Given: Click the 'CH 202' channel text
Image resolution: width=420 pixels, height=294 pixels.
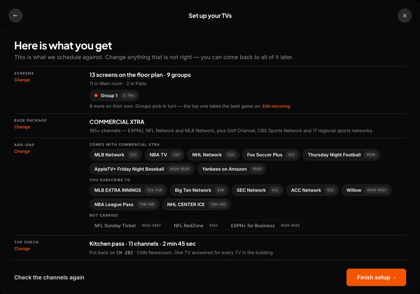Looking at the screenshot, I should point(125,253).
